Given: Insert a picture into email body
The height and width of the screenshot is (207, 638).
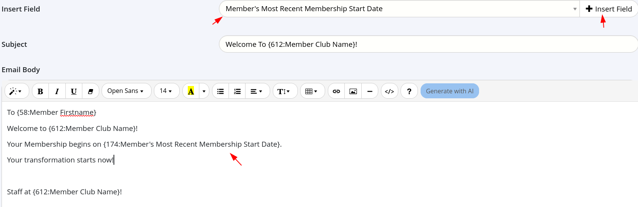Looking at the screenshot, I should [x=353, y=91].
